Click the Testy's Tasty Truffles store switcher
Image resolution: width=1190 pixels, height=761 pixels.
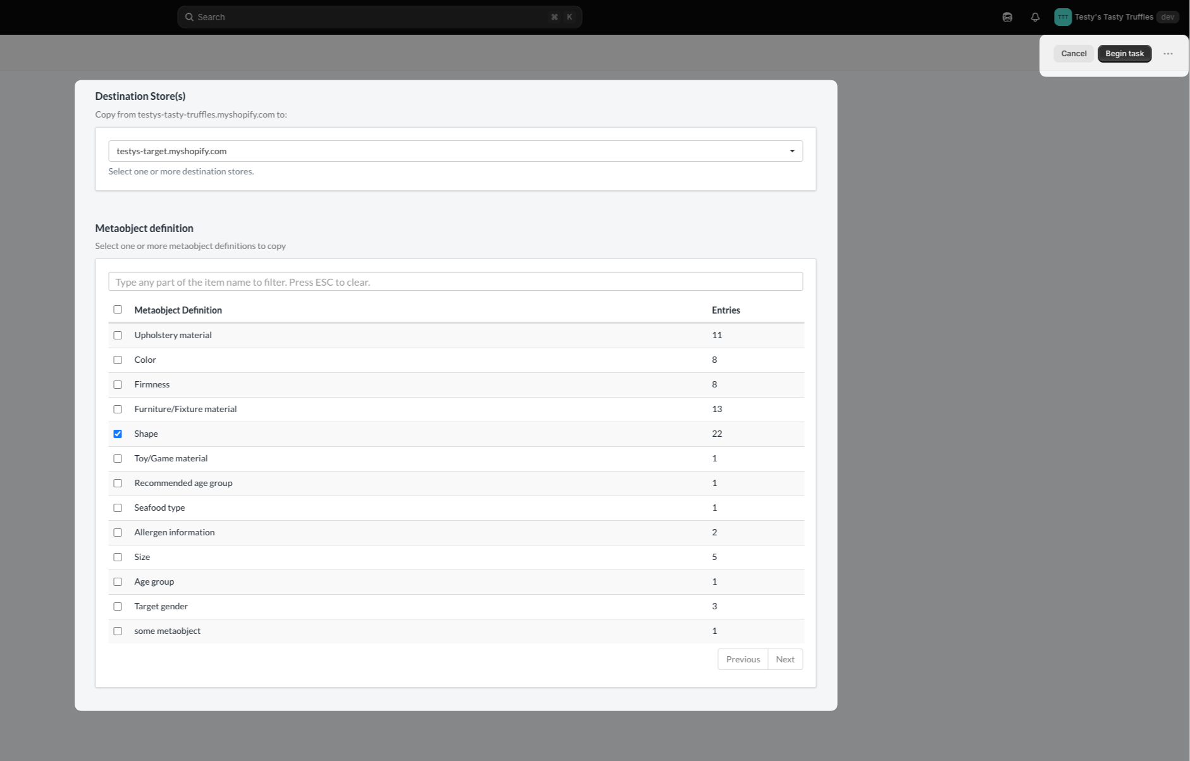tap(1117, 17)
